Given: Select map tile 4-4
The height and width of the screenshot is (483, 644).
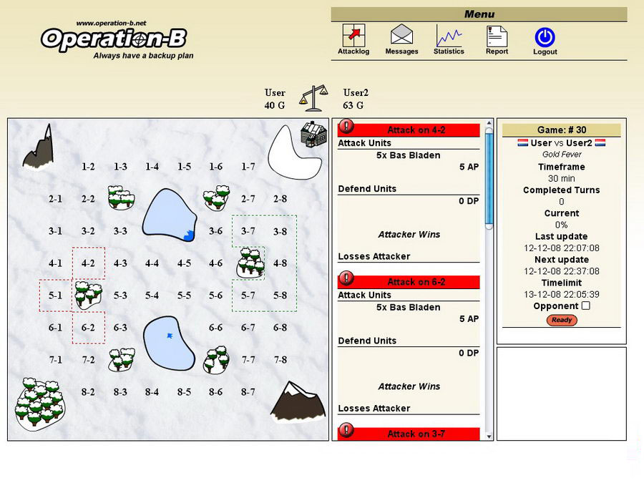Looking at the screenshot, I should point(152,263).
